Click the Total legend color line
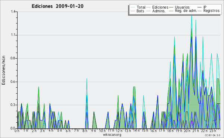Image resolution: width=224 pixels, height=138 pixels. (x=133, y=7)
